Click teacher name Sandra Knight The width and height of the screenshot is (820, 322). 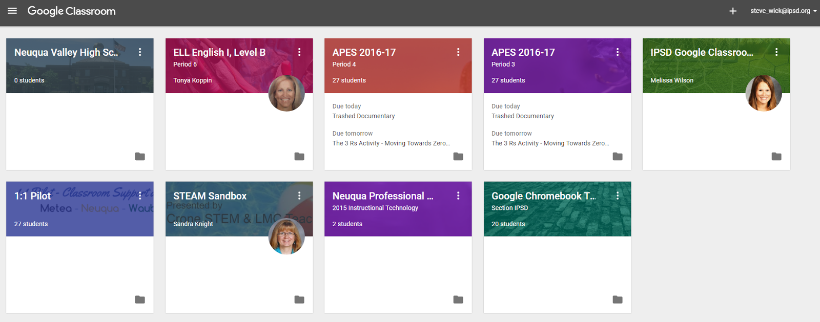(x=193, y=224)
